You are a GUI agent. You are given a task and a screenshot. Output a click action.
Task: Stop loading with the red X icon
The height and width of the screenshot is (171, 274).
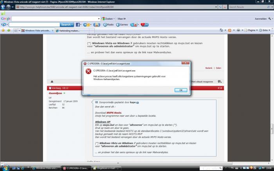pyautogui.click(x=225, y=7)
